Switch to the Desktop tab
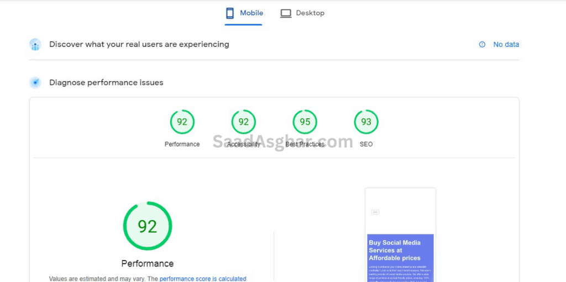Screen dimensions: 566x282 pyautogui.click(x=302, y=13)
